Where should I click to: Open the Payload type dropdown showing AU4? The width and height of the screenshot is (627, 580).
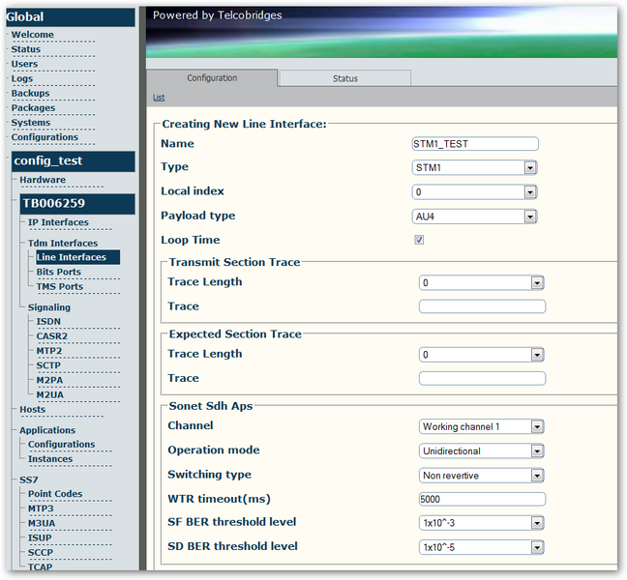pos(474,217)
